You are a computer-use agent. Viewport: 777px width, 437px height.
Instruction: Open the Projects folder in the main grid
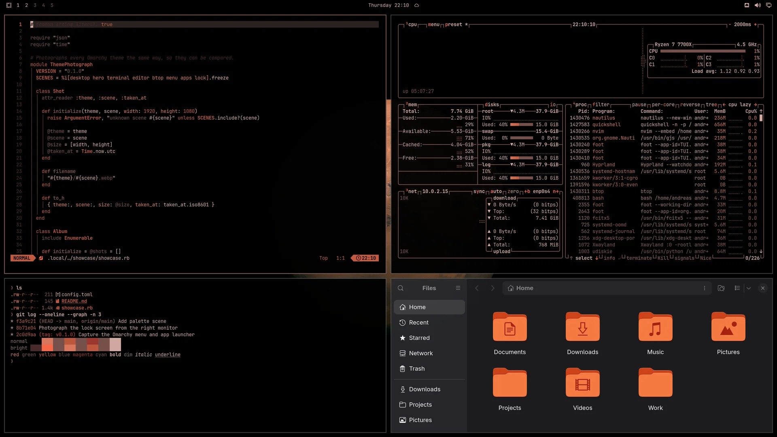coord(510,382)
